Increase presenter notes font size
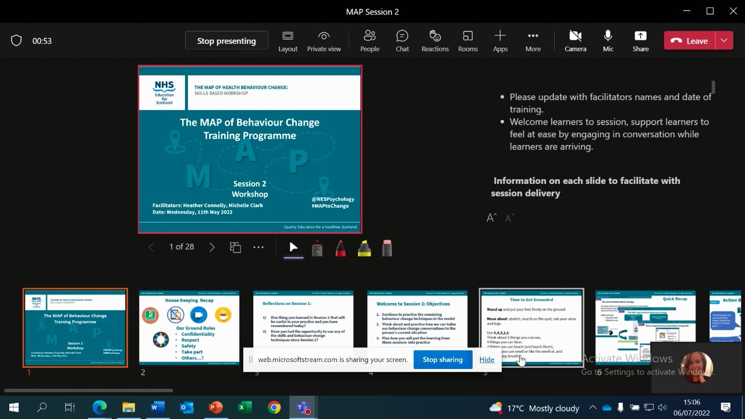The image size is (745, 419). (492, 218)
